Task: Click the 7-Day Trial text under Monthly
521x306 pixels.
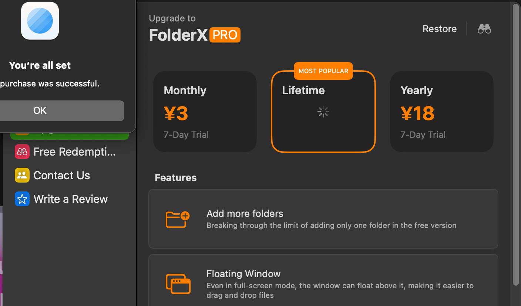Action: tap(186, 135)
